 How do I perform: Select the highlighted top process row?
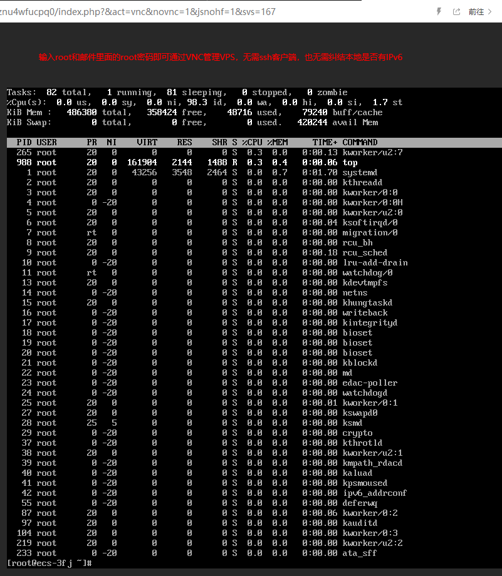point(207,162)
